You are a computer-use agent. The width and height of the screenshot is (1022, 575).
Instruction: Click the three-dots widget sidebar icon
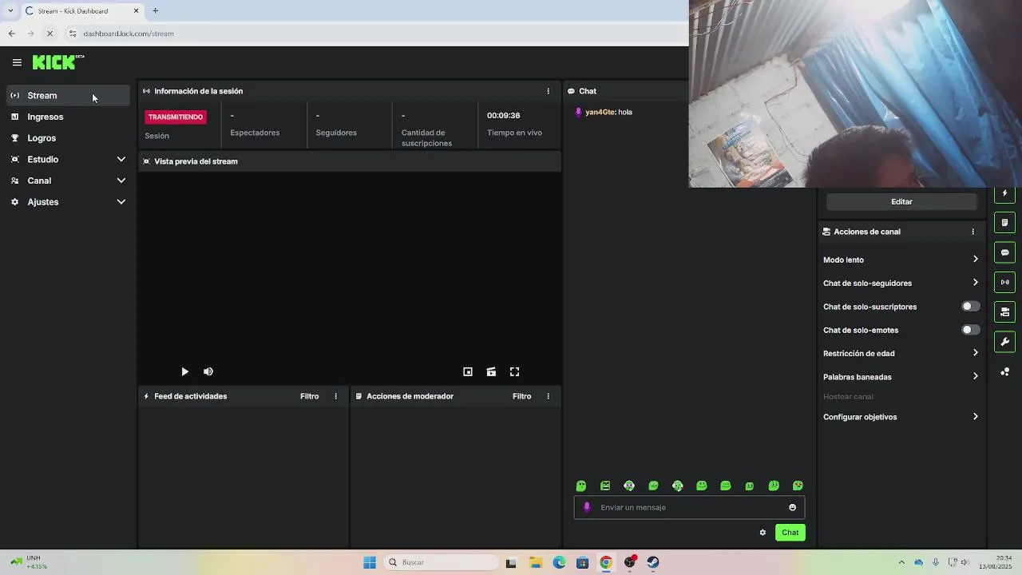[1004, 372]
